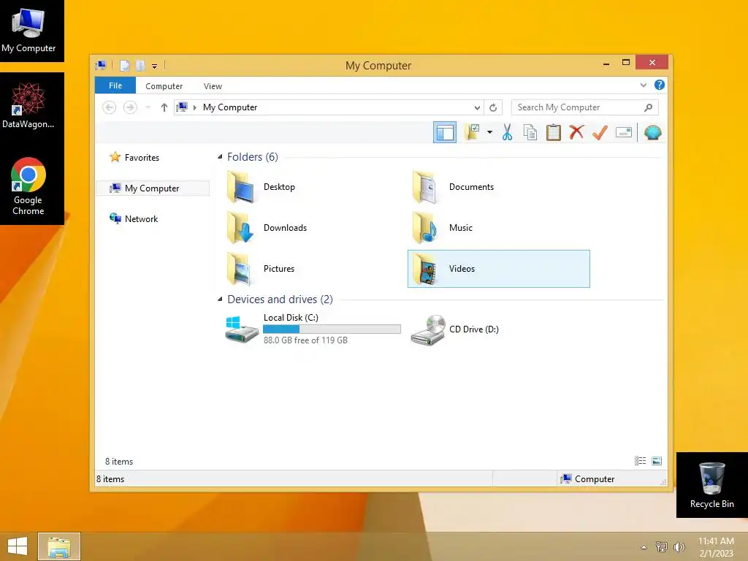Toggle the navigation pane layout button
Viewport: 748px width, 561px height.
[x=445, y=132]
